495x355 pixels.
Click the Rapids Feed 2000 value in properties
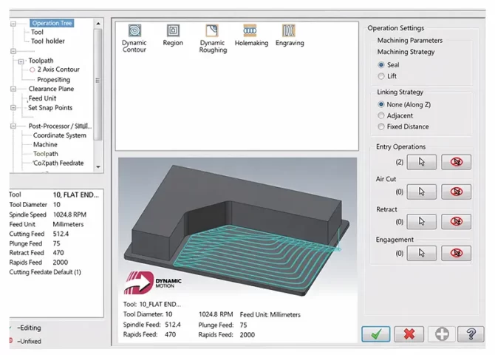(60, 263)
